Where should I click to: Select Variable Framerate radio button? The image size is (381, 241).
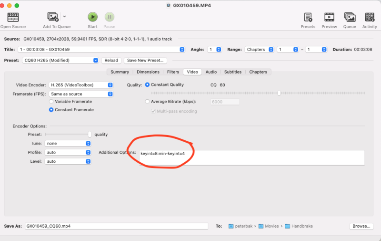[51, 102]
